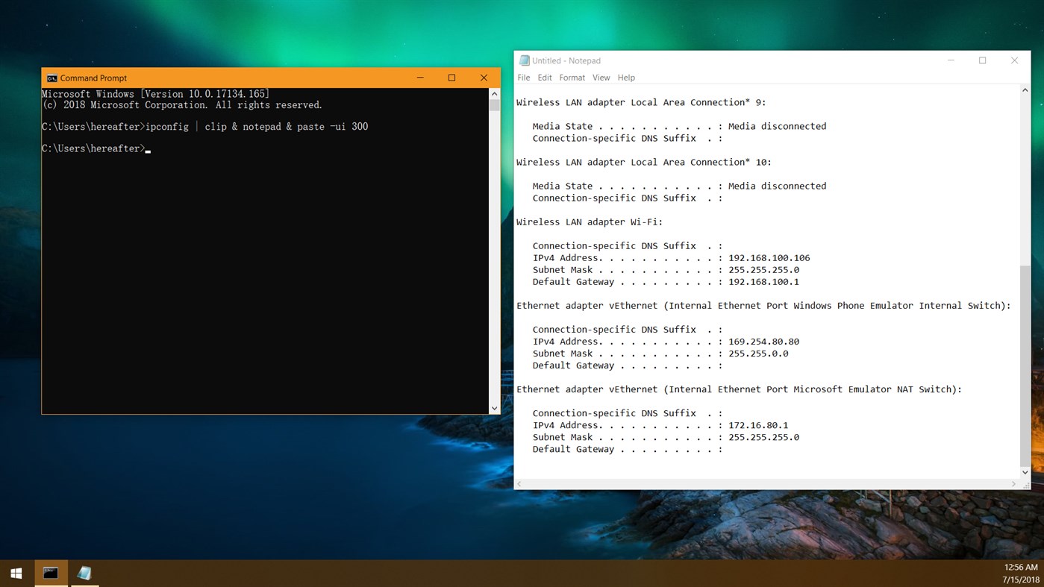1044x587 pixels.
Task: Open the Format menu in Notepad
Action: pos(572,78)
